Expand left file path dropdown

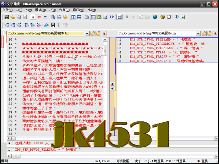pyautogui.click(x=87, y=33)
